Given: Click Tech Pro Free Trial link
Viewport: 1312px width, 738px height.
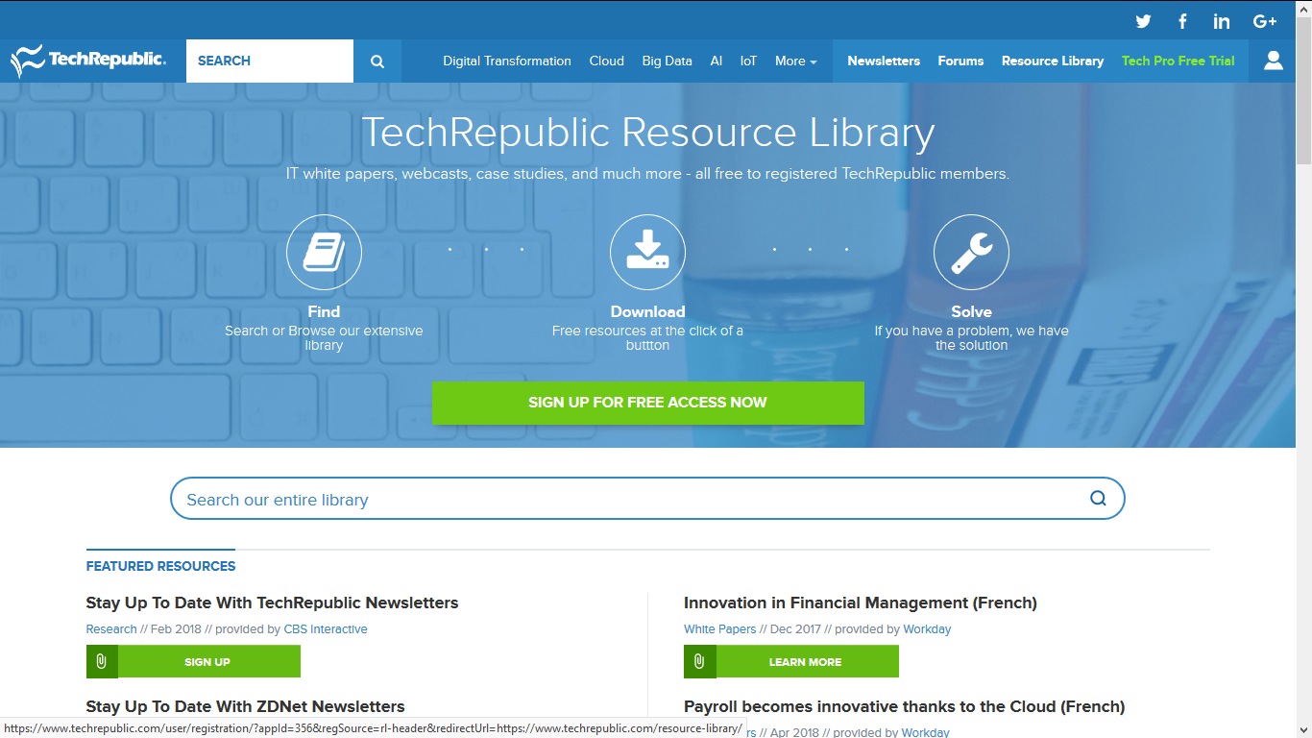Looking at the screenshot, I should [x=1178, y=61].
